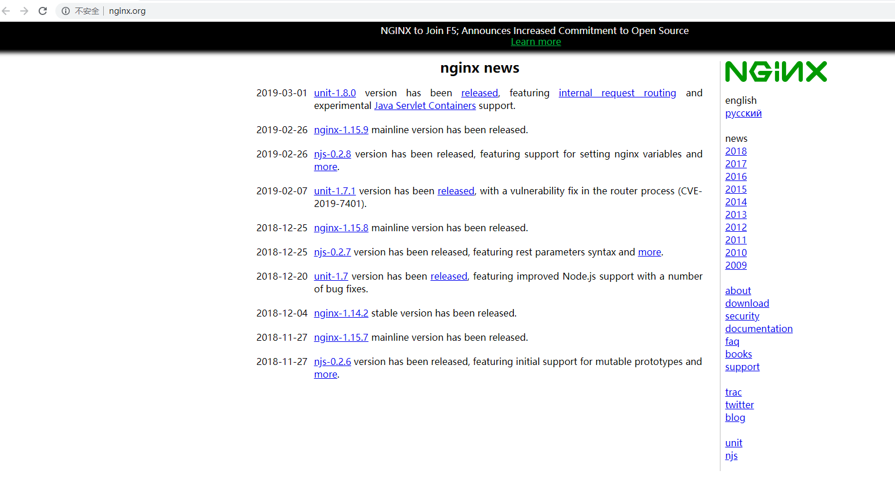The width and height of the screenshot is (895, 482).
Task: Click released link in unit-1.8.0 entry
Action: point(480,93)
